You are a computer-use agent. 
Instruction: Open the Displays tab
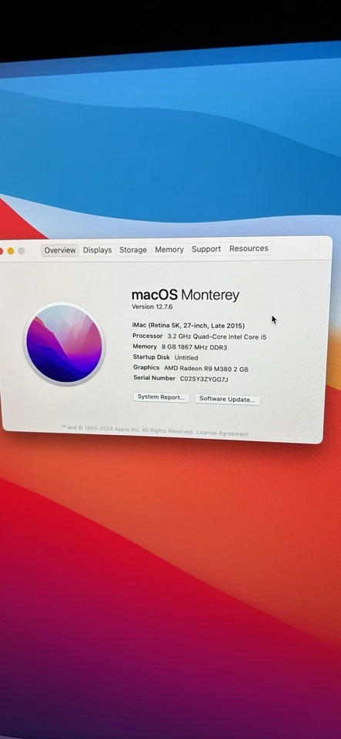coord(98,250)
